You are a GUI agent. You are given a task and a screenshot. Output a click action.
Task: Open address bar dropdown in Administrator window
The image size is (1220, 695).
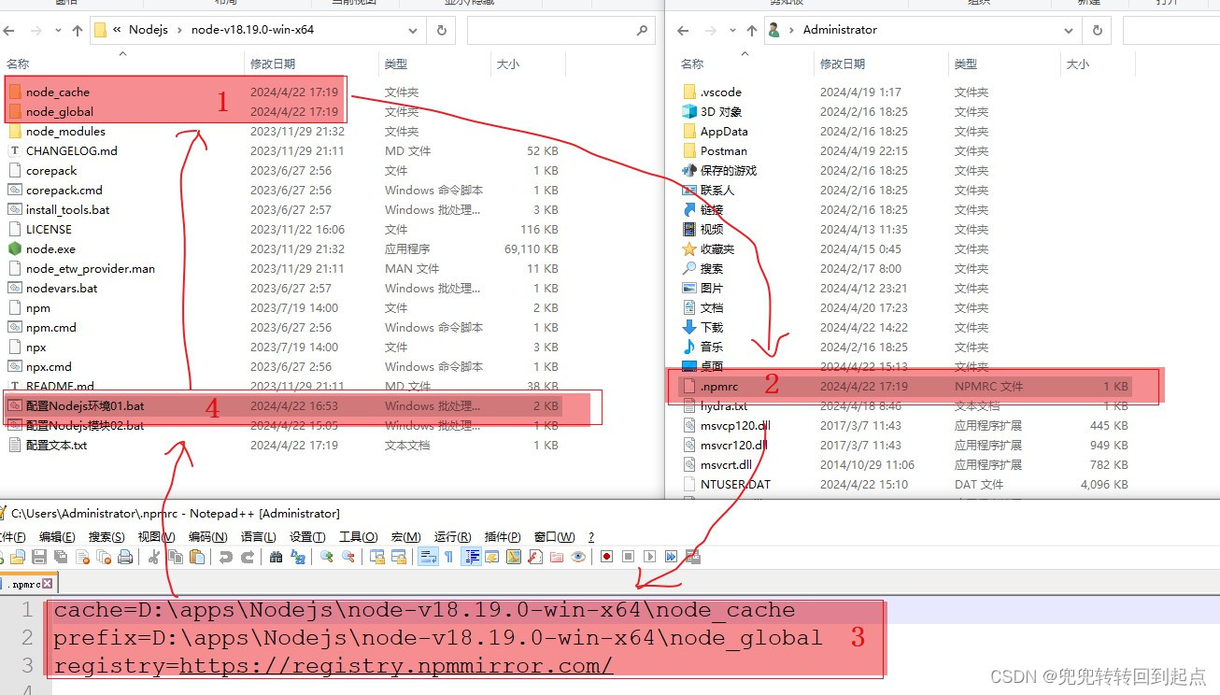pos(1069,30)
